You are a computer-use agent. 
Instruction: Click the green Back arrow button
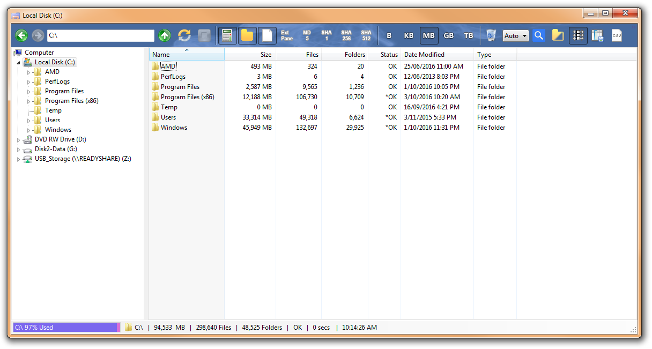[21, 35]
